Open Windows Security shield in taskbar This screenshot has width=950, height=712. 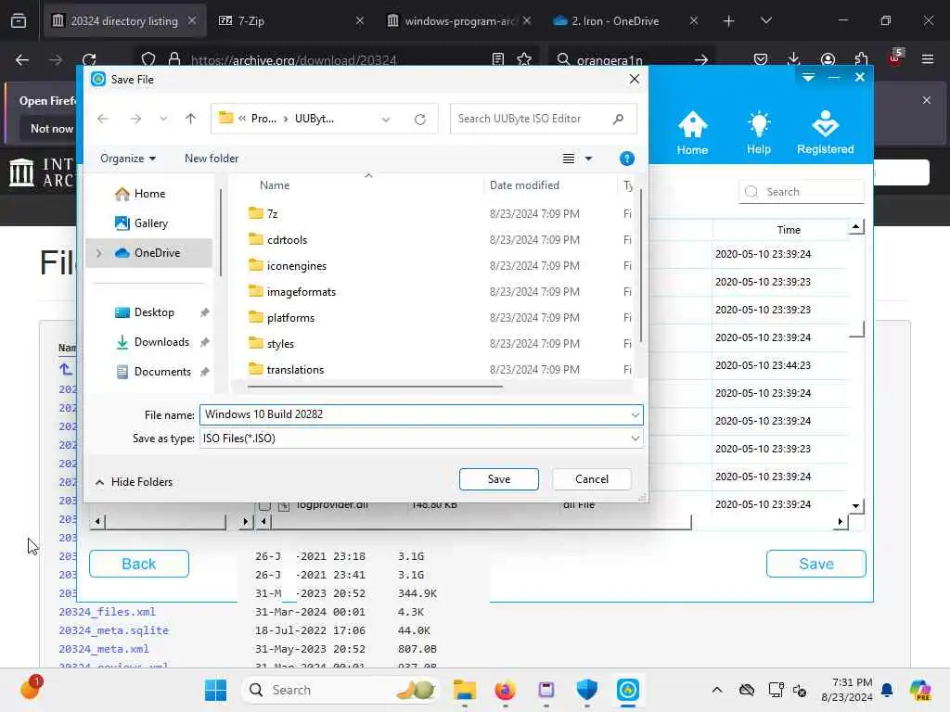tap(586, 690)
